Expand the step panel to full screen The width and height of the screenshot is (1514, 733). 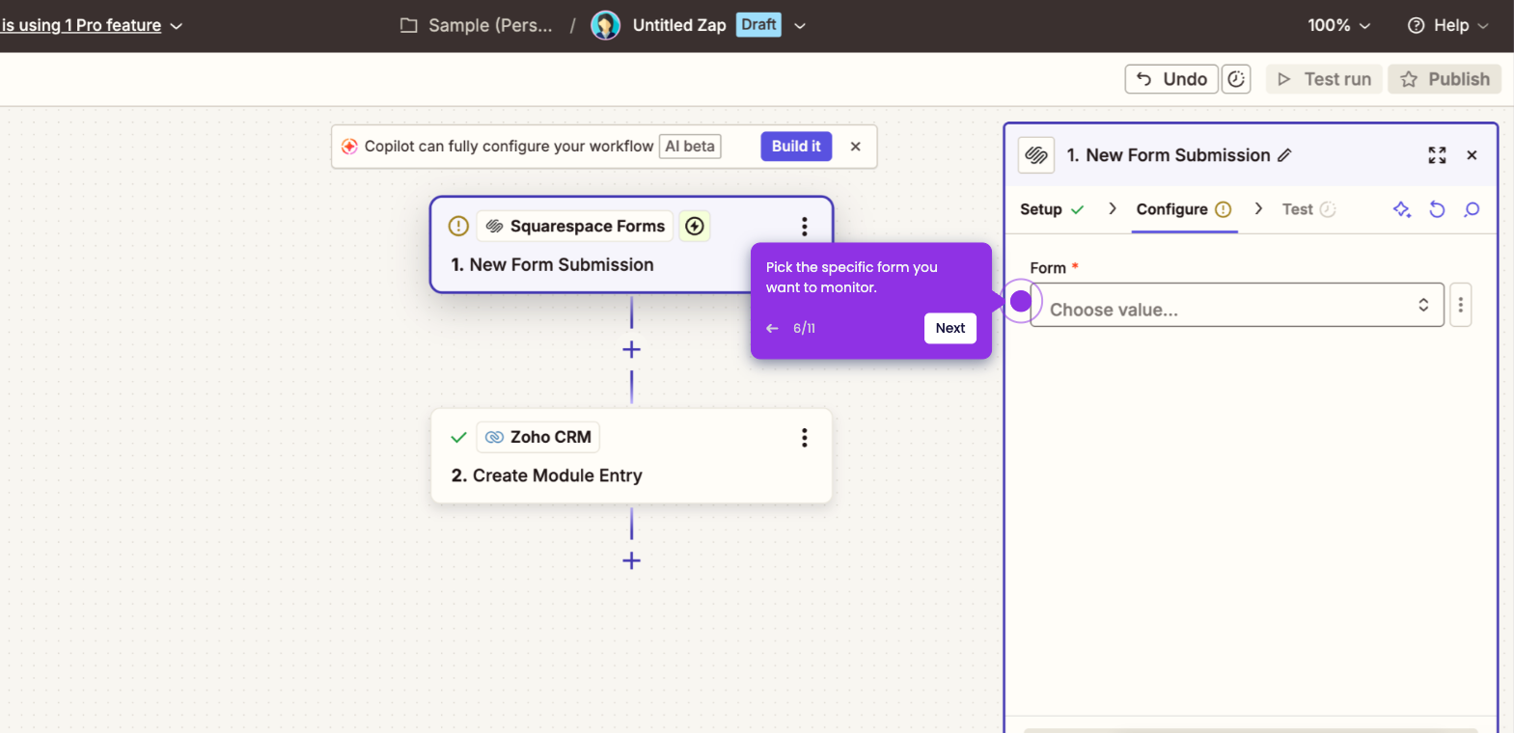1437,155
